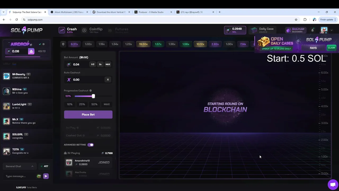Reload the page in the browser

(x=16, y=20)
